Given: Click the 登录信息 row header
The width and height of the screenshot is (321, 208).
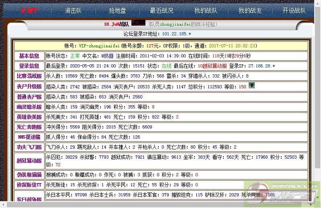Looking at the screenshot, I should (x=29, y=66).
